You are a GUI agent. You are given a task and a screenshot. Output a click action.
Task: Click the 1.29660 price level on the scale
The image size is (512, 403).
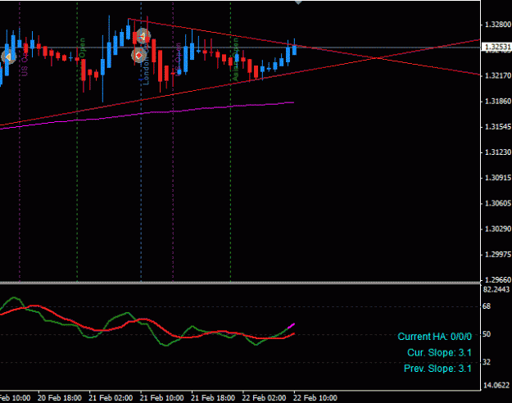498,280
